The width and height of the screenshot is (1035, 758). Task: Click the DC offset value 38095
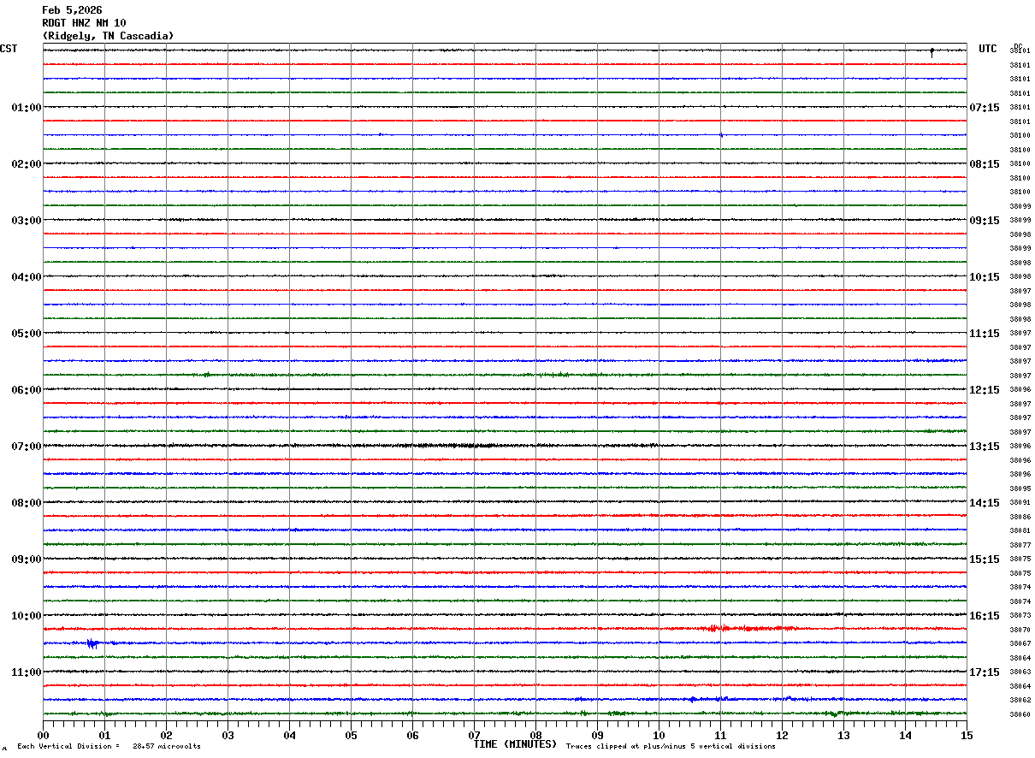tap(1020, 489)
